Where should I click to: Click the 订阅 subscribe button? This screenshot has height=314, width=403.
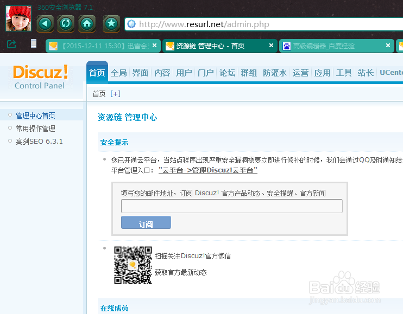146,222
